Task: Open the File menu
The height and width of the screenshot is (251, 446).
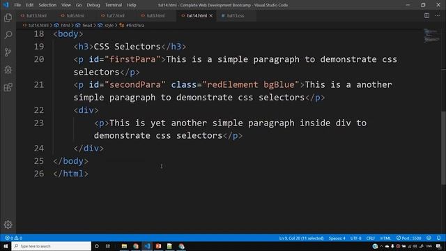Action: [x=17, y=5]
